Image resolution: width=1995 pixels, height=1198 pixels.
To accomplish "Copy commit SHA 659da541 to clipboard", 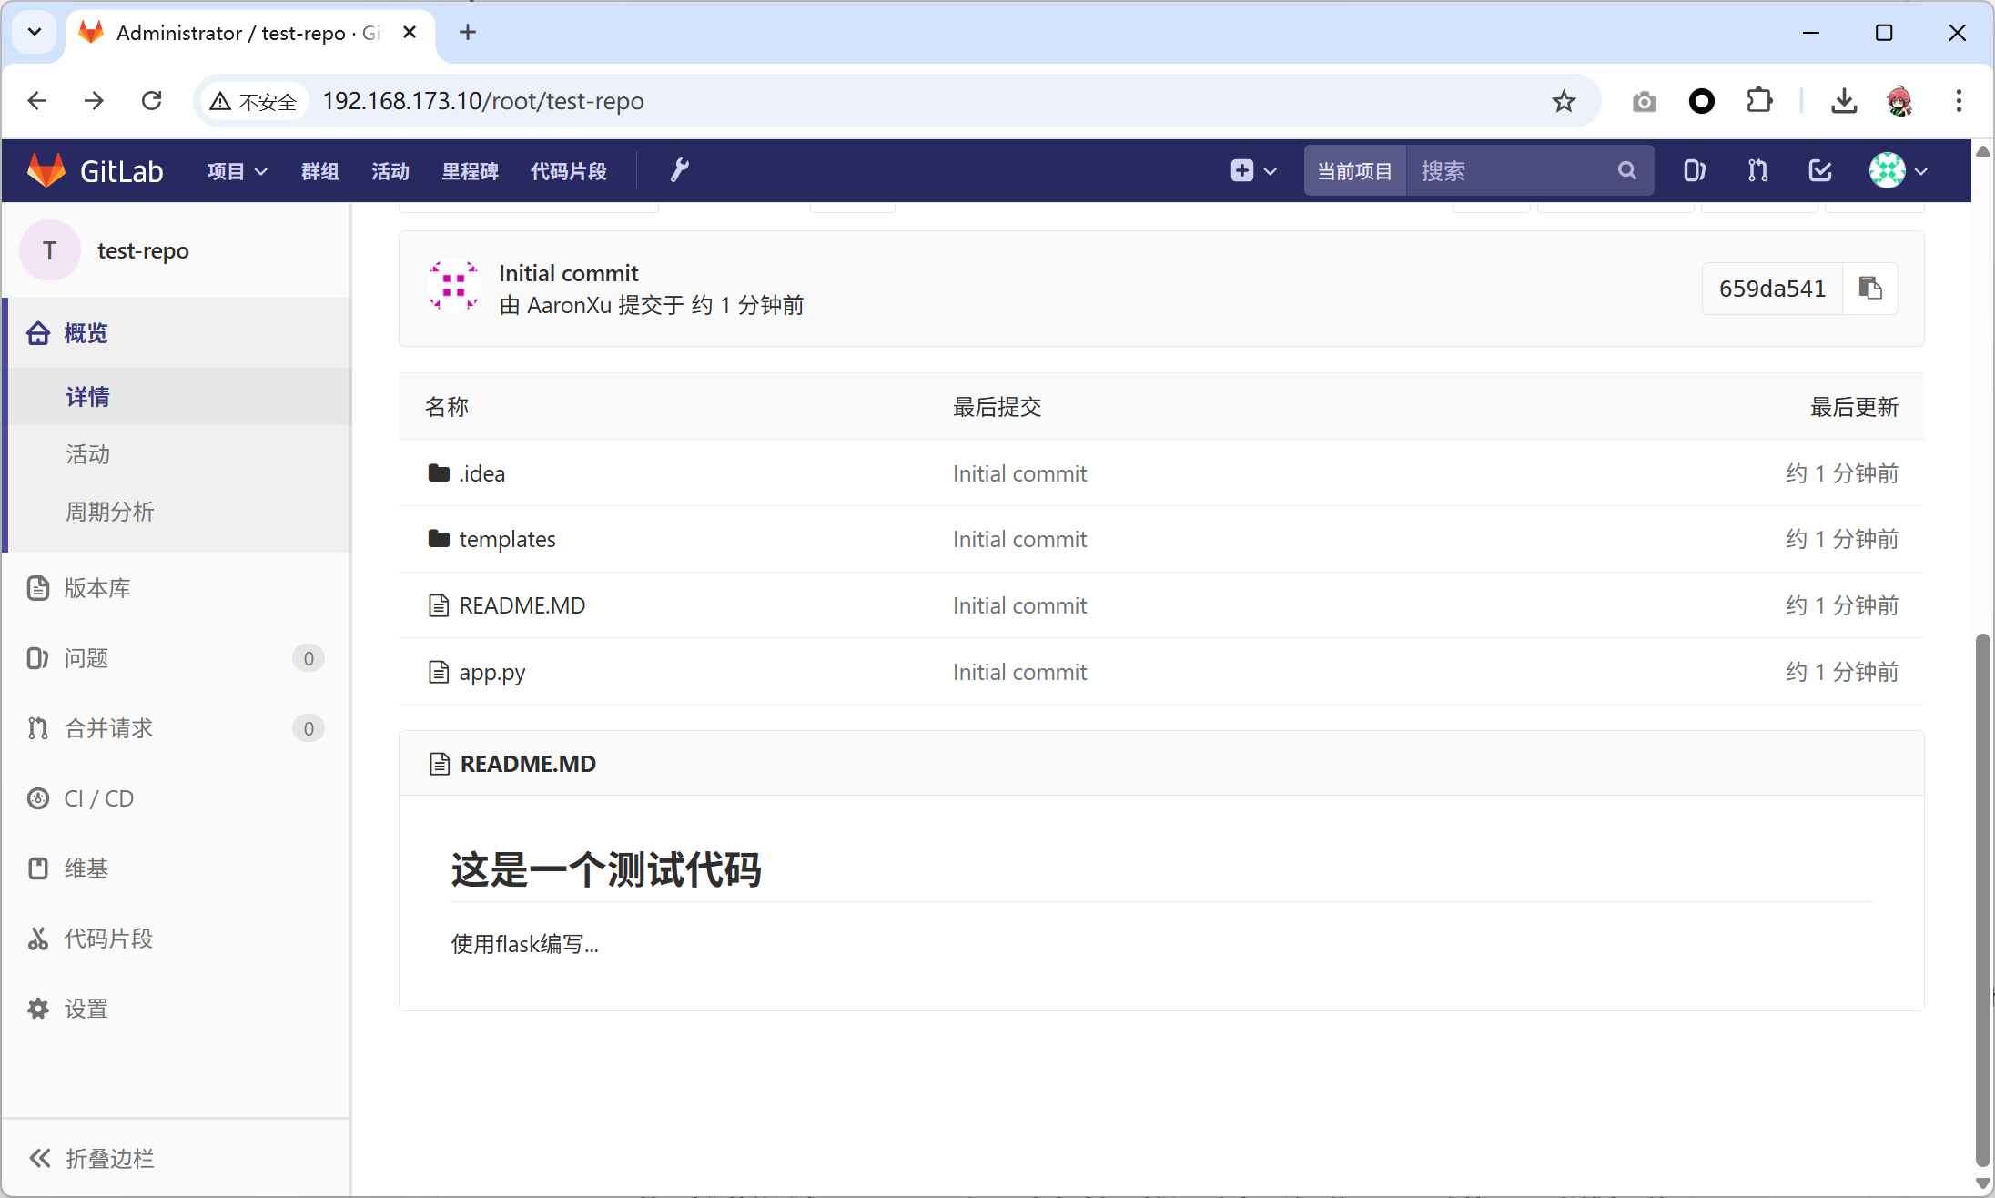I will 1869,289.
